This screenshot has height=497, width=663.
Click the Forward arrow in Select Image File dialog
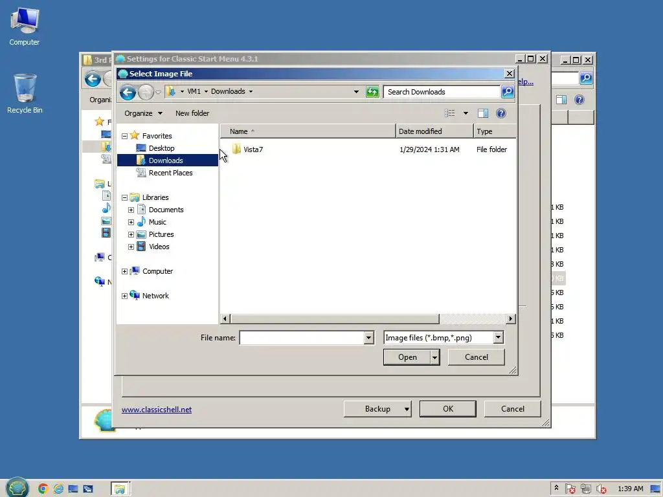pyautogui.click(x=146, y=92)
